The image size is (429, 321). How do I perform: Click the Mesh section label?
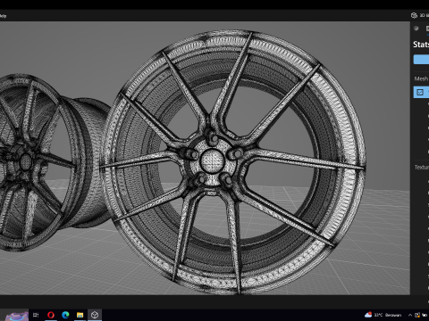(x=421, y=78)
